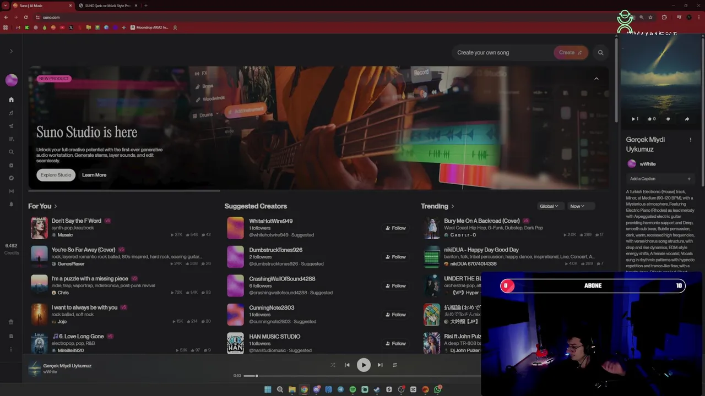The width and height of the screenshot is (705, 396).
Task: Skip to the next track
Action: 380,365
